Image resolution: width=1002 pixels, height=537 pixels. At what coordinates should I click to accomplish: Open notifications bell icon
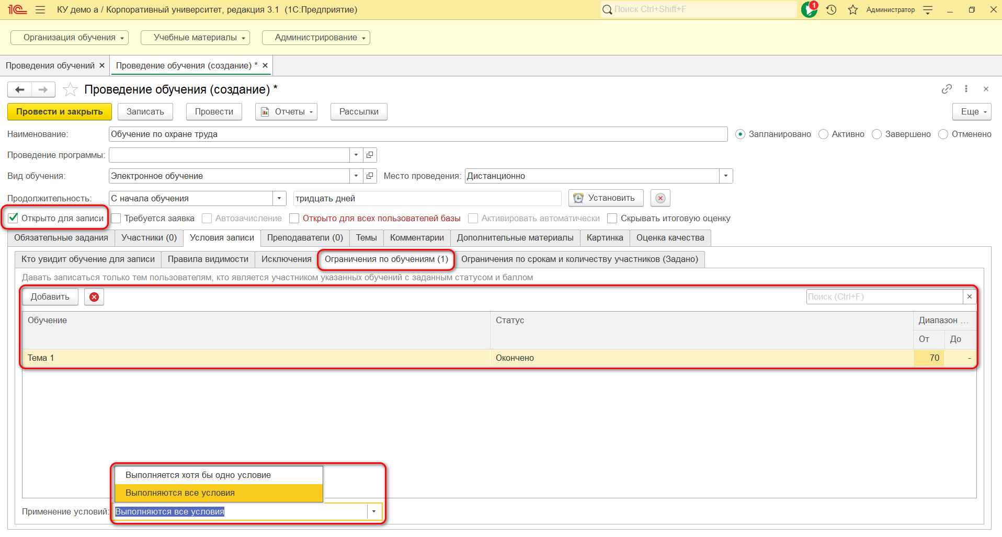click(809, 9)
